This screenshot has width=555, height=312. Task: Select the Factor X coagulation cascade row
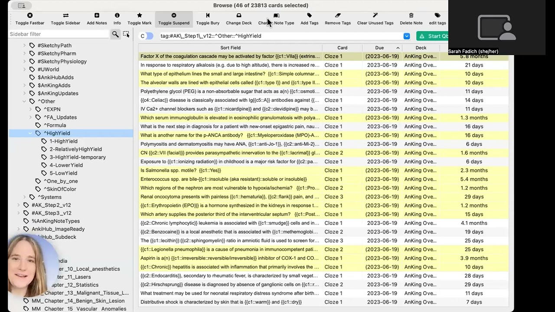pyautogui.click(x=323, y=56)
